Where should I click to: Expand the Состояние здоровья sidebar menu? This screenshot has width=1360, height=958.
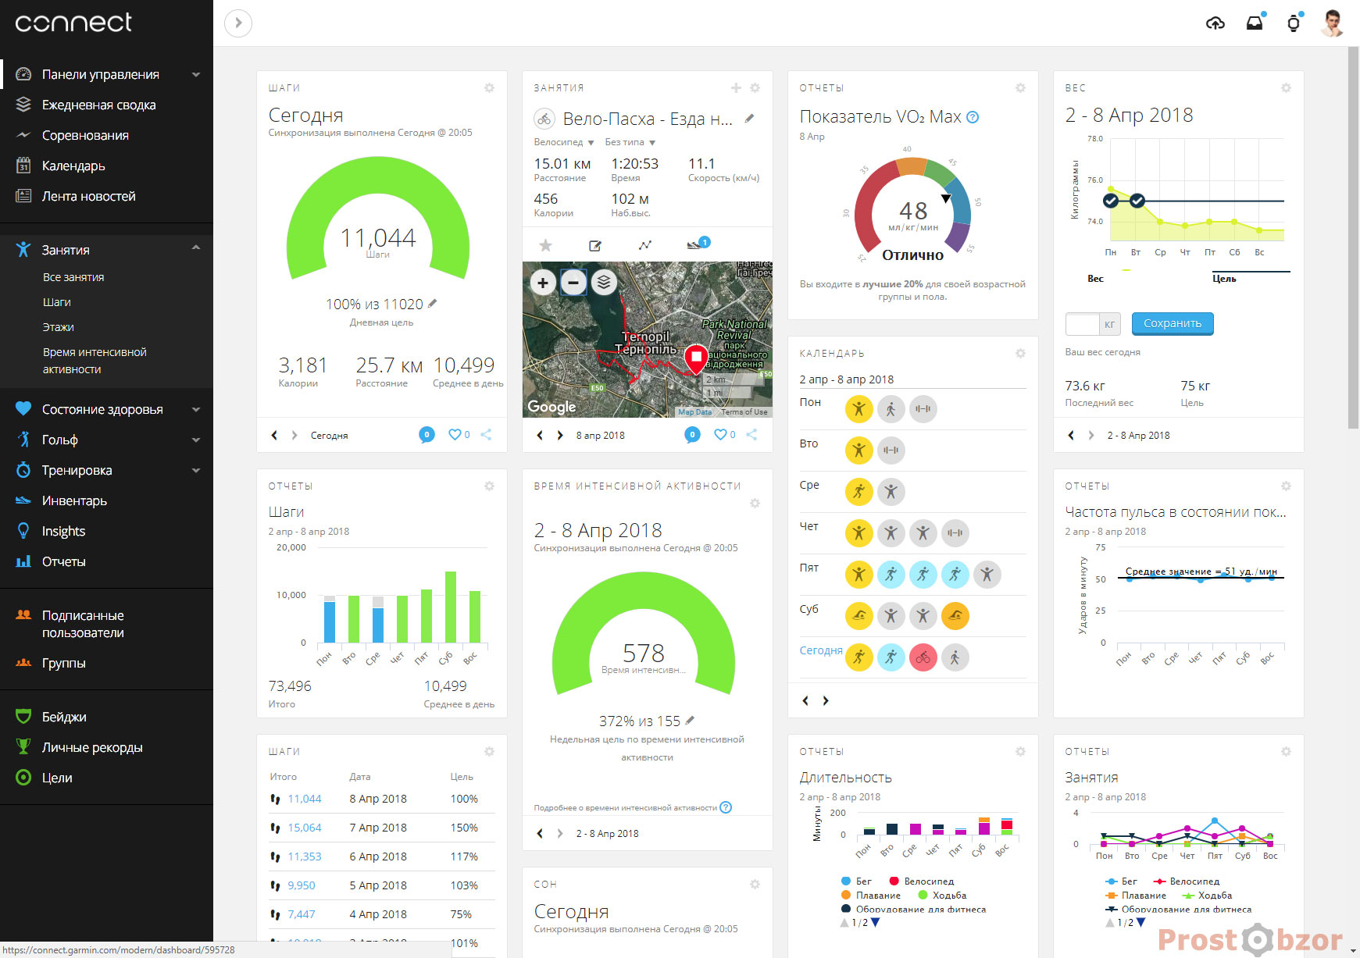(196, 409)
